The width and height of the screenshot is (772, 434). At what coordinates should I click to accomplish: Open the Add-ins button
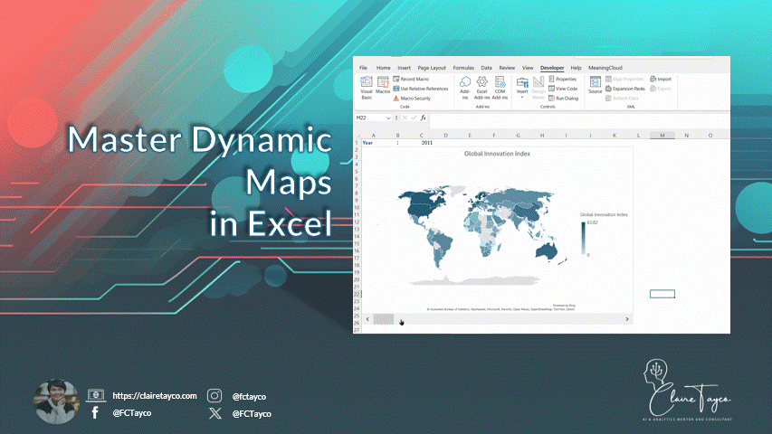pos(465,88)
